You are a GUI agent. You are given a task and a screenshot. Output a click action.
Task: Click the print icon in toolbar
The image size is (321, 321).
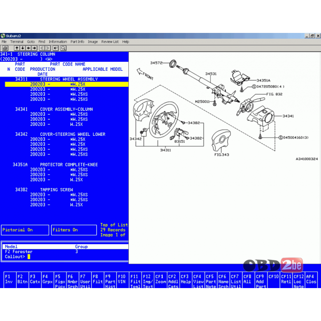click(x=5, y=48)
